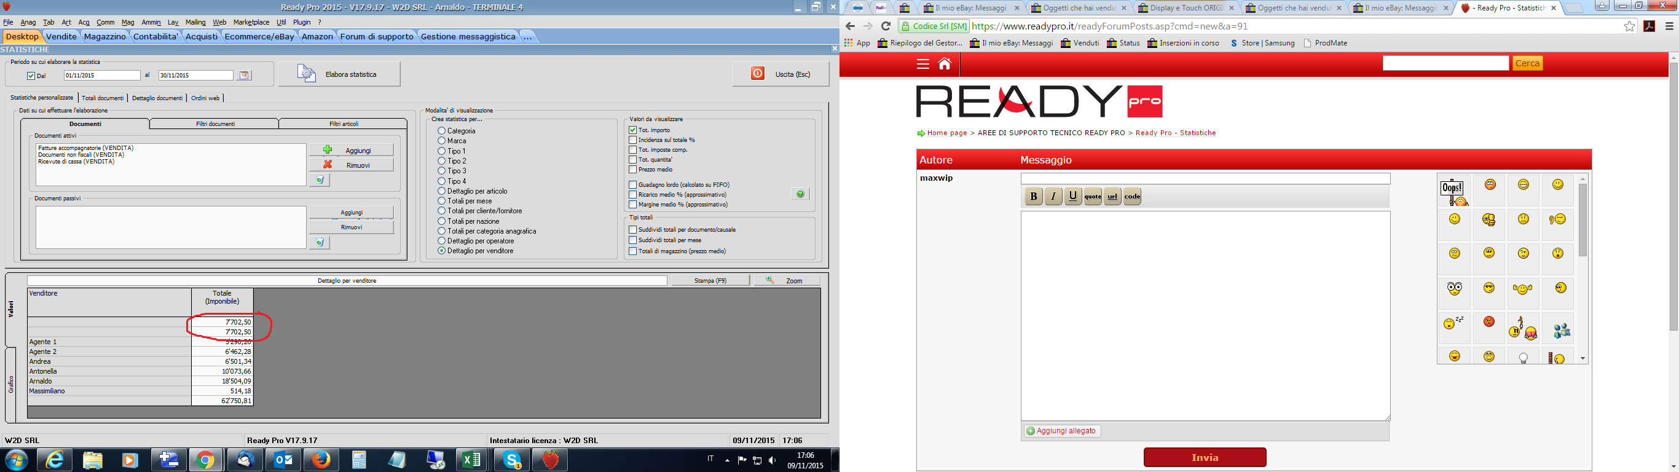The width and height of the screenshot is (1679, 472).
Task: Show hidden system tray icons
Action: click(728, 460)
